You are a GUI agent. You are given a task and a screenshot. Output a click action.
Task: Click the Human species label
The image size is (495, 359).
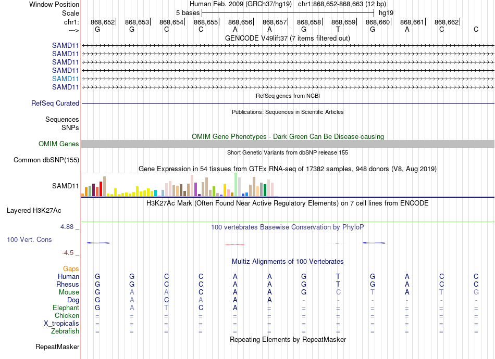point(68,277)
